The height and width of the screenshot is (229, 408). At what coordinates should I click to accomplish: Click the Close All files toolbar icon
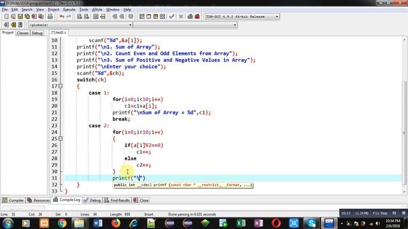[x=41, y=17]
